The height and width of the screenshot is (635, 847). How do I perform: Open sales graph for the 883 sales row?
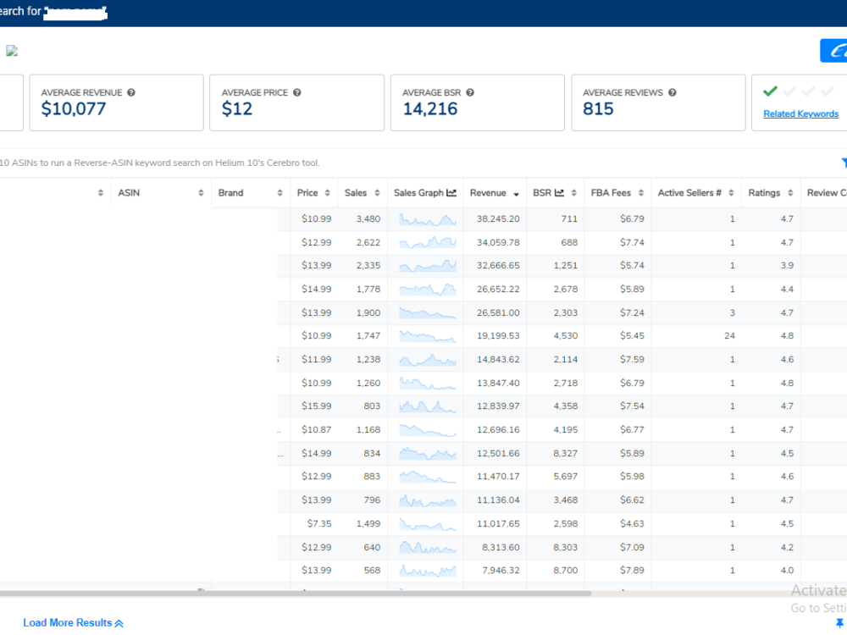coord(427,476)
